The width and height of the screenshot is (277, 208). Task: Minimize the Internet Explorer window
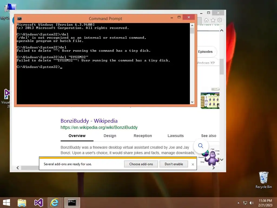pos(201,13)
